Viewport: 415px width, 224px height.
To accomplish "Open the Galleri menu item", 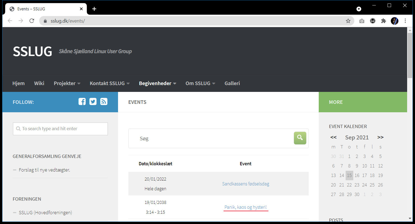I will tap(232, 83).
